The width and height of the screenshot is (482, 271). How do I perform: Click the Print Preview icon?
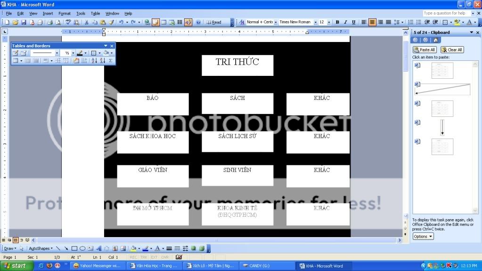(58, 22)
